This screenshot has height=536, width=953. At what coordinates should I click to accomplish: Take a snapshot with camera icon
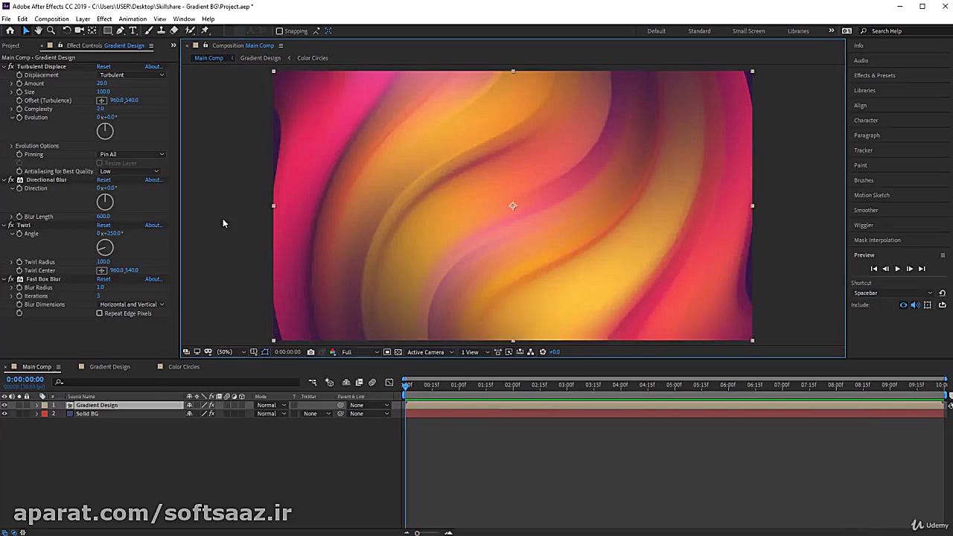(x=310, y=352)
